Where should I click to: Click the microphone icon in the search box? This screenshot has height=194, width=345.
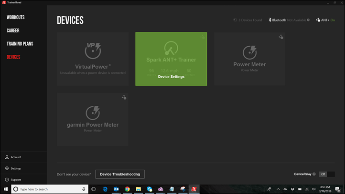[x=84, y=189]
